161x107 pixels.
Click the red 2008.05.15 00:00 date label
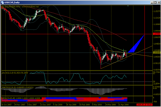pos(145,105)
